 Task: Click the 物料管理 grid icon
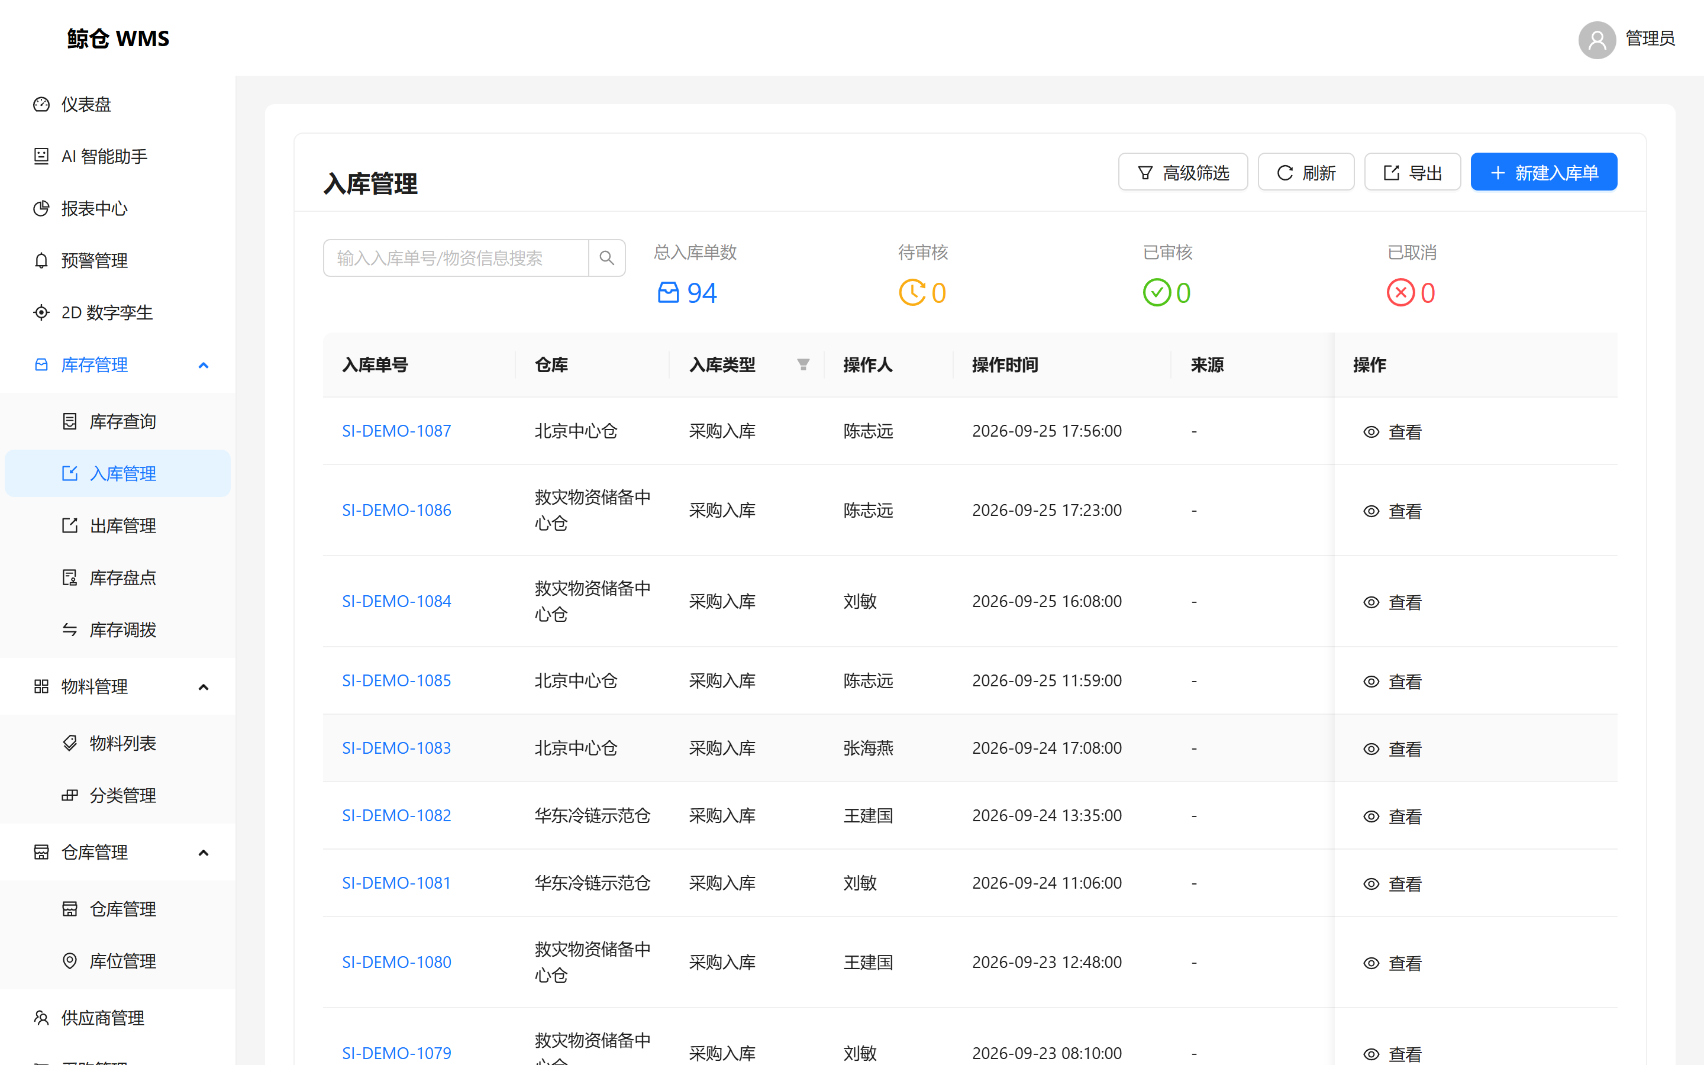click(x=41, y=687)
